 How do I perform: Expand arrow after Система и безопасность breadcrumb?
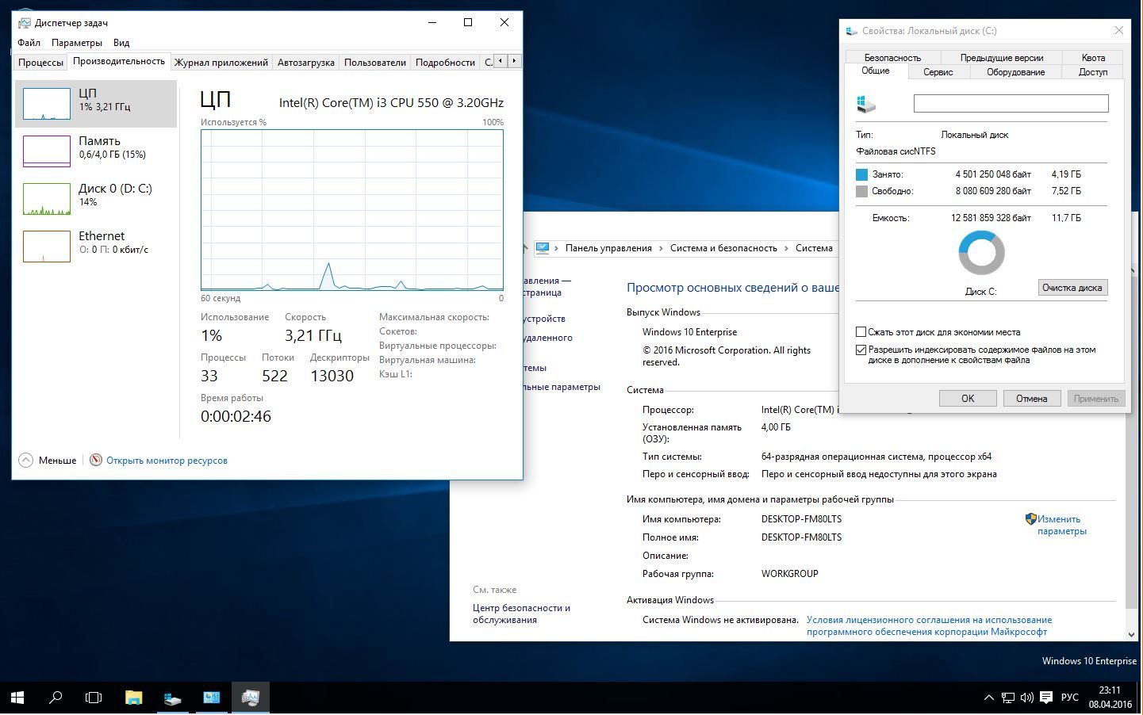tap(787, 248)
